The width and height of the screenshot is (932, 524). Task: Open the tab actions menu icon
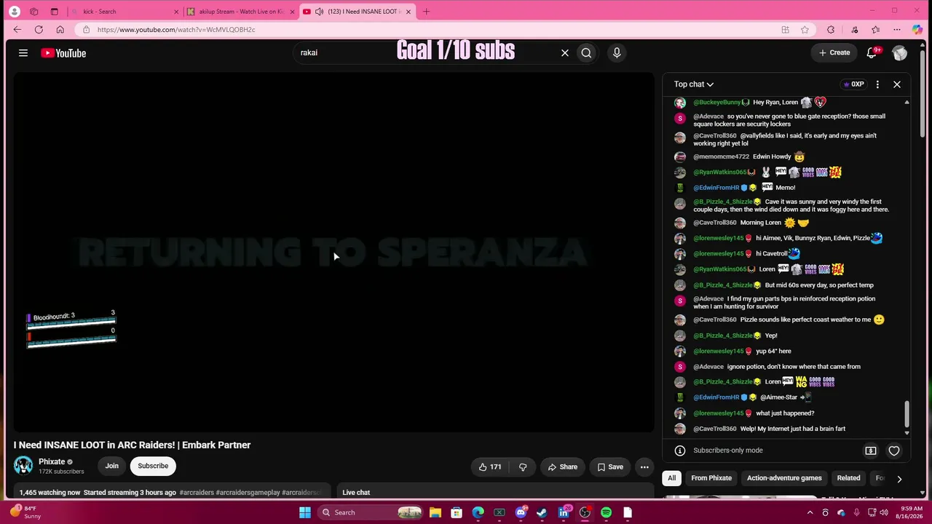point(54,12)
